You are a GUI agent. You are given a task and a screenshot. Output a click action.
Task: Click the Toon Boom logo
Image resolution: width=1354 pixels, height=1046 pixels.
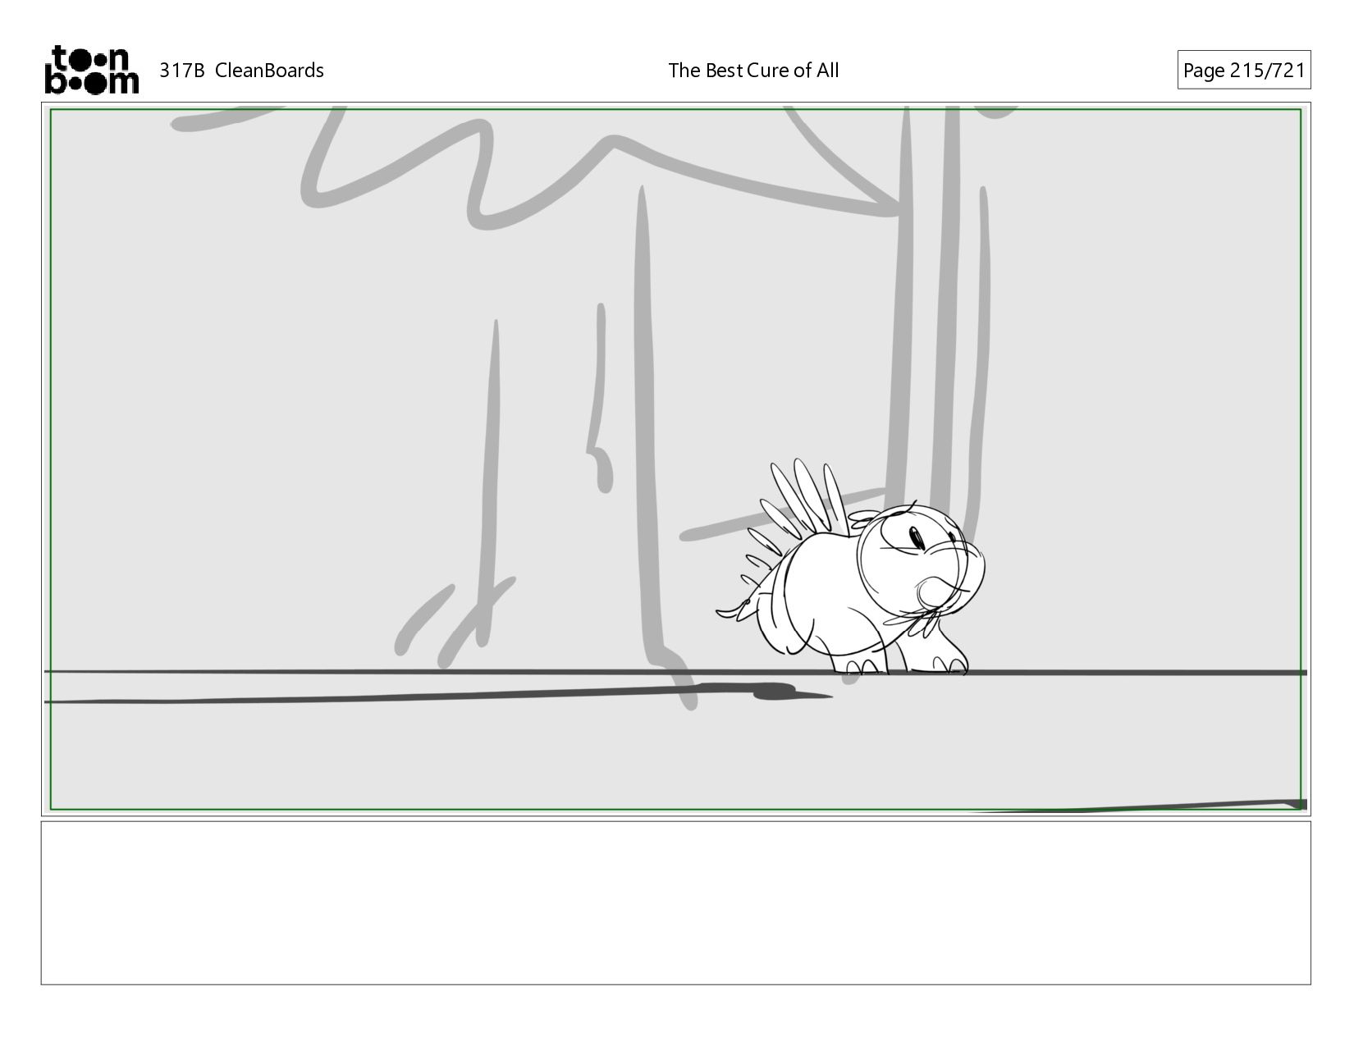click(91, 70)
